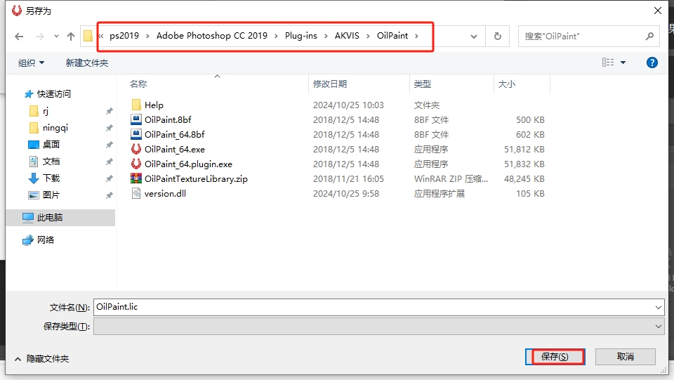This screenshot has width=674, height=380.
Task: Select 快速访问 in the navigation pane
Action: pos(54,93)
